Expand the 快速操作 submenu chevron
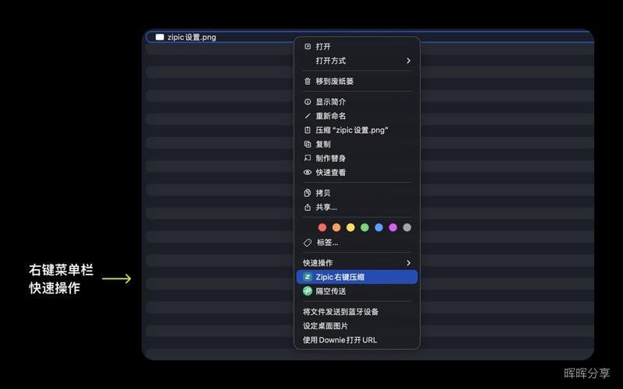 point(408,263)
